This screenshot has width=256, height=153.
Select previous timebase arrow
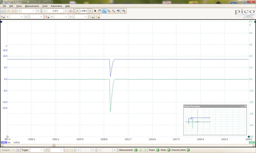pyautogui.click(x=19, y=11)
